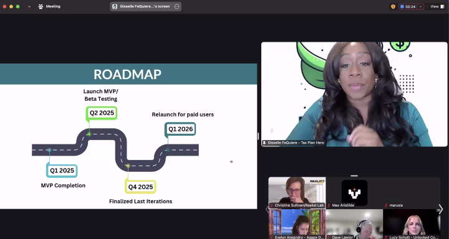
Task: Select marusia's participant tile
Action: [412, 193]
